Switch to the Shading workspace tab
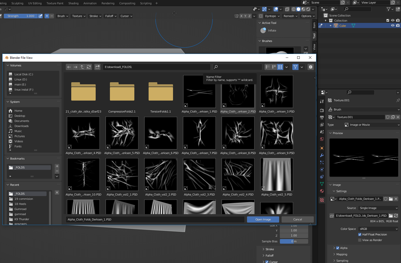Viewport: 401px width, 263px height. (73, 3)
